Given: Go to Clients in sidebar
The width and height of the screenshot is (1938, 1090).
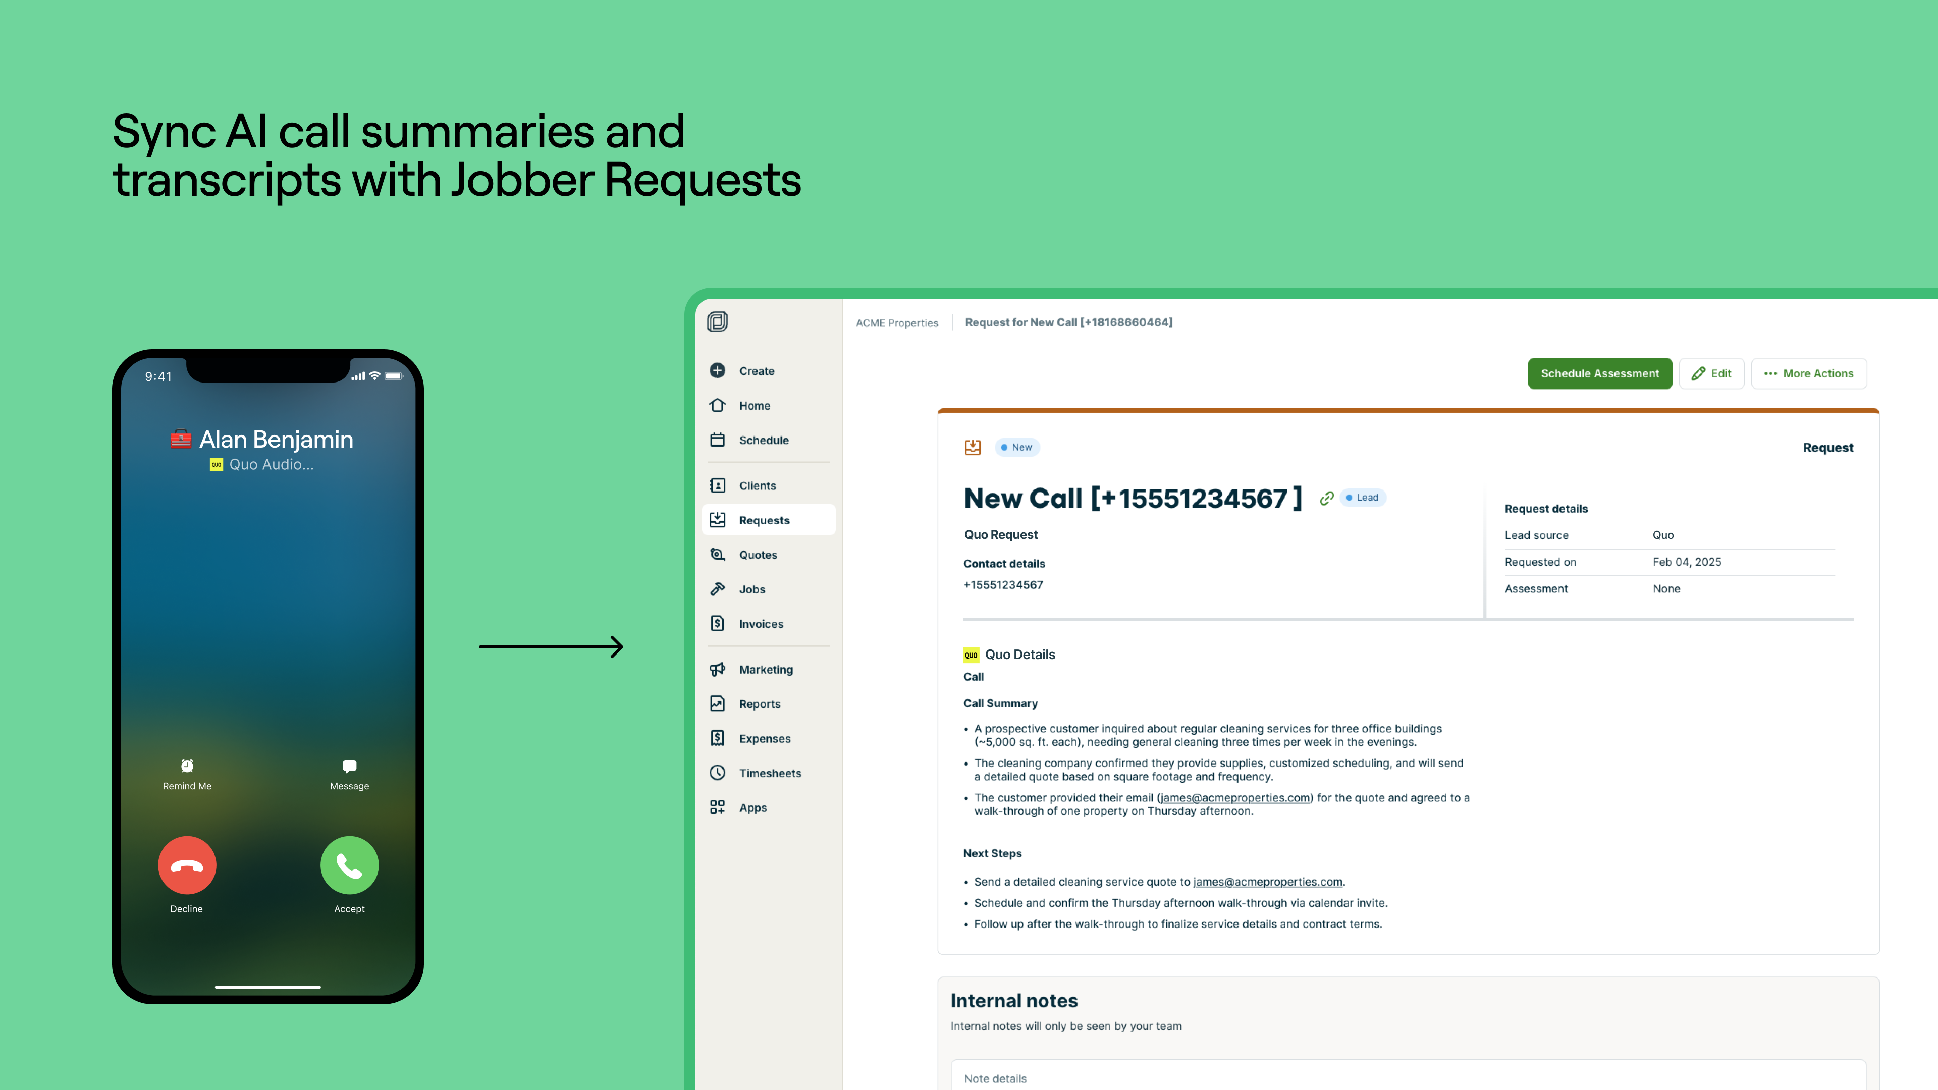Looking at the screenshot, I should point(757,486).
